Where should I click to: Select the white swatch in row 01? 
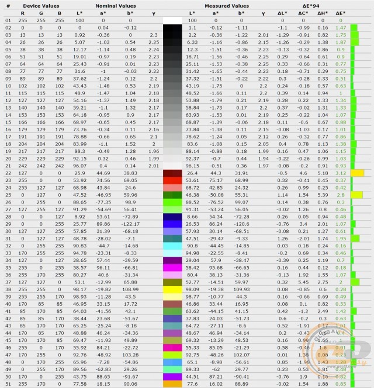pyautogui.click(x=172, y=20)
